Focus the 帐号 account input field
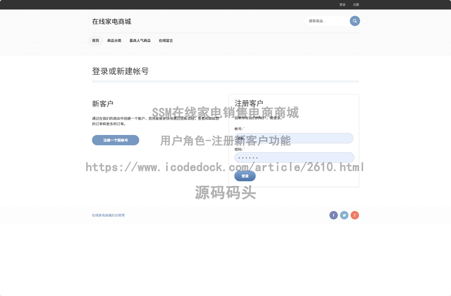 [x=294, y=138]
